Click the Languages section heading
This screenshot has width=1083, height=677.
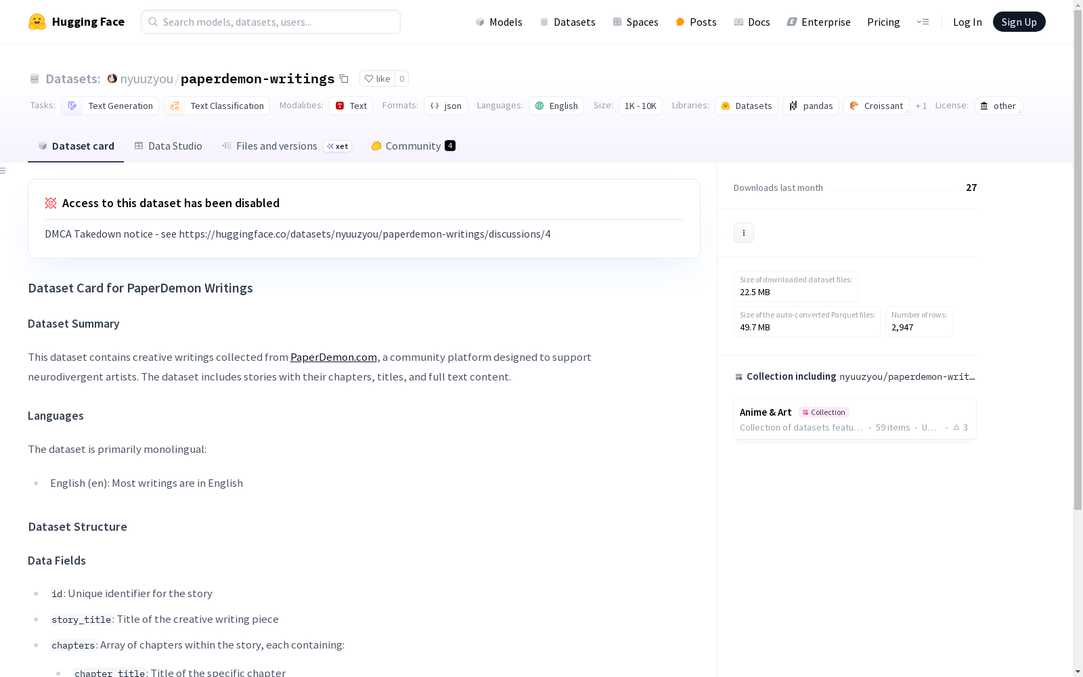(56, 416)
